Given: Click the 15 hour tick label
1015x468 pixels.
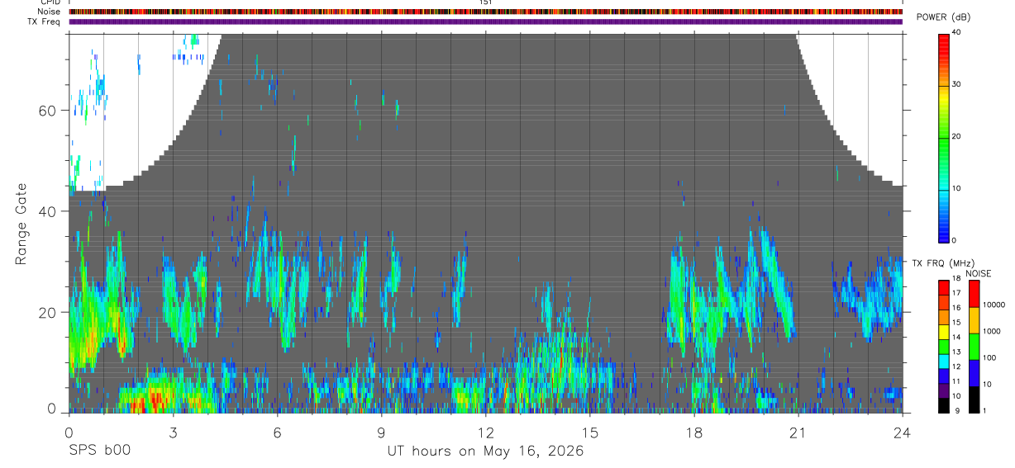Looking at the screenshot, I should (590, 432).
